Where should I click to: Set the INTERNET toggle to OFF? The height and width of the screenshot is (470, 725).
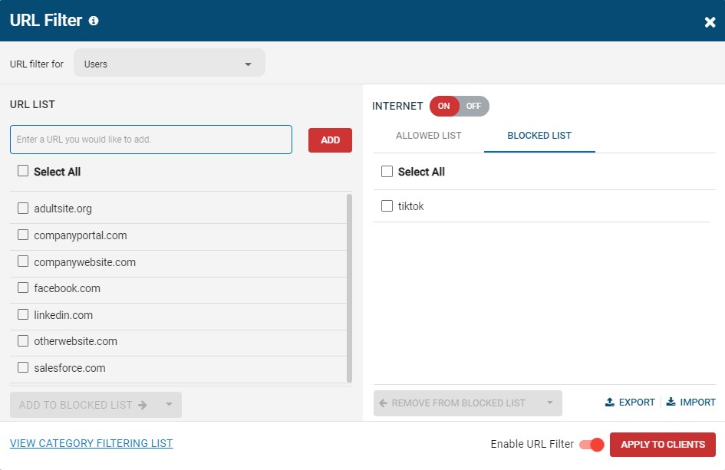473,106
